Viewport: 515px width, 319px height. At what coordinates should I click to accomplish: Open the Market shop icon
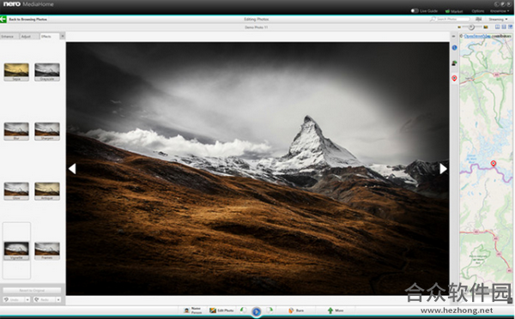click(448, 11)
